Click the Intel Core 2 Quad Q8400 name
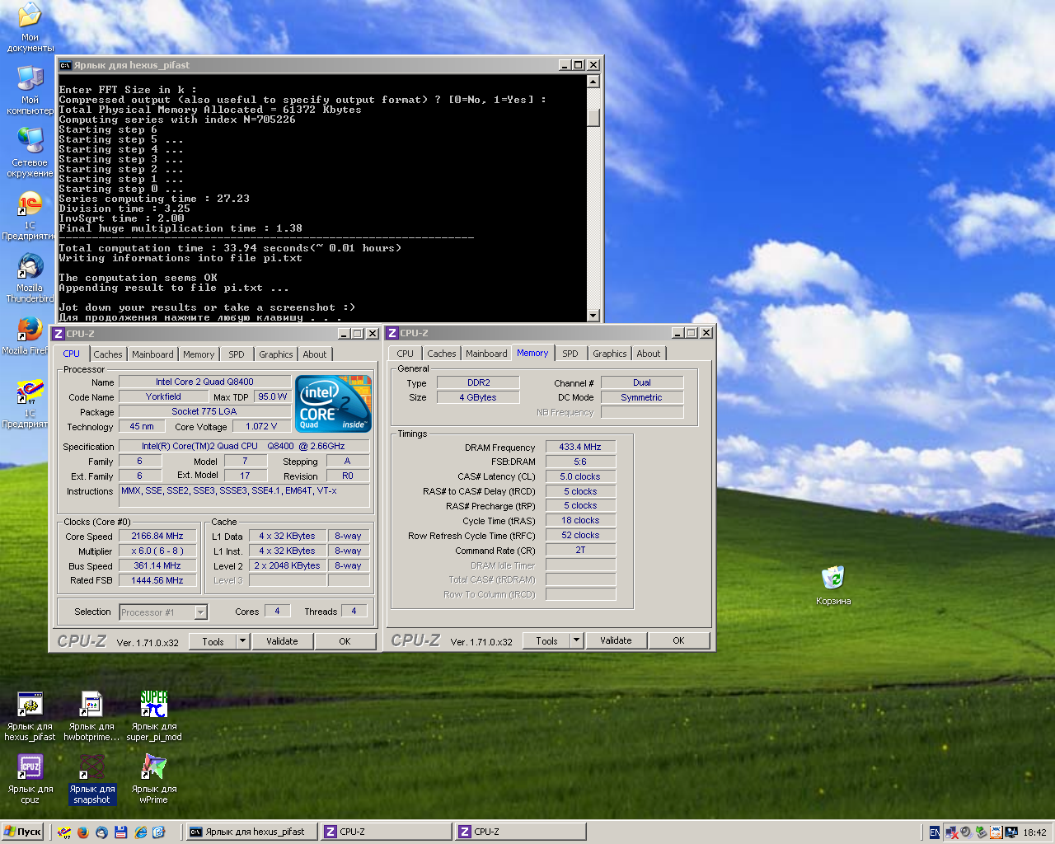Viewport: 1055px width, 844px height. (x=204, y=382)
